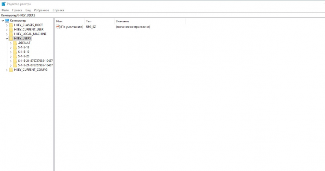This screenshot has height=171, width=325.
Task: Open the Вид menu
Action: coord(28,10)
